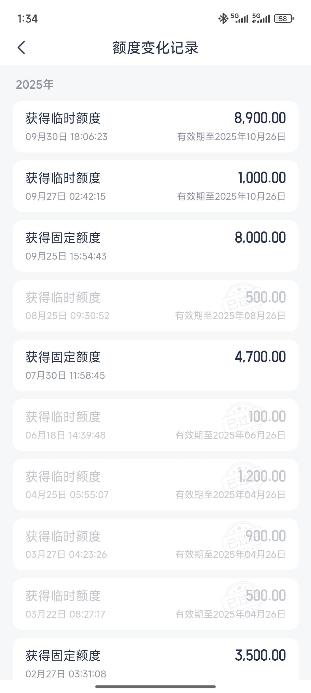Tap the battery level indicator

coord(283,19)
